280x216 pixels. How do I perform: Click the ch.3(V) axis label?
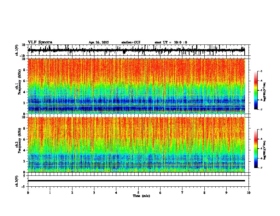pos(17,181)
